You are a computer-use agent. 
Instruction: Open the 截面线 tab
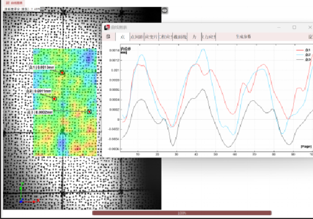180,36
